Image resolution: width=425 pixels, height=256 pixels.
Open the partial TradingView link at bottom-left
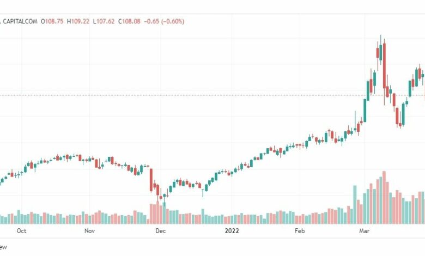[3, 247]
